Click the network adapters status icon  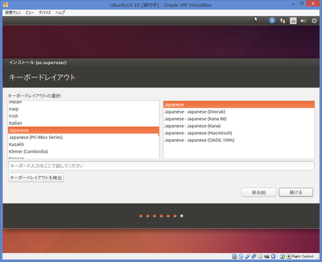coord(254,256)
